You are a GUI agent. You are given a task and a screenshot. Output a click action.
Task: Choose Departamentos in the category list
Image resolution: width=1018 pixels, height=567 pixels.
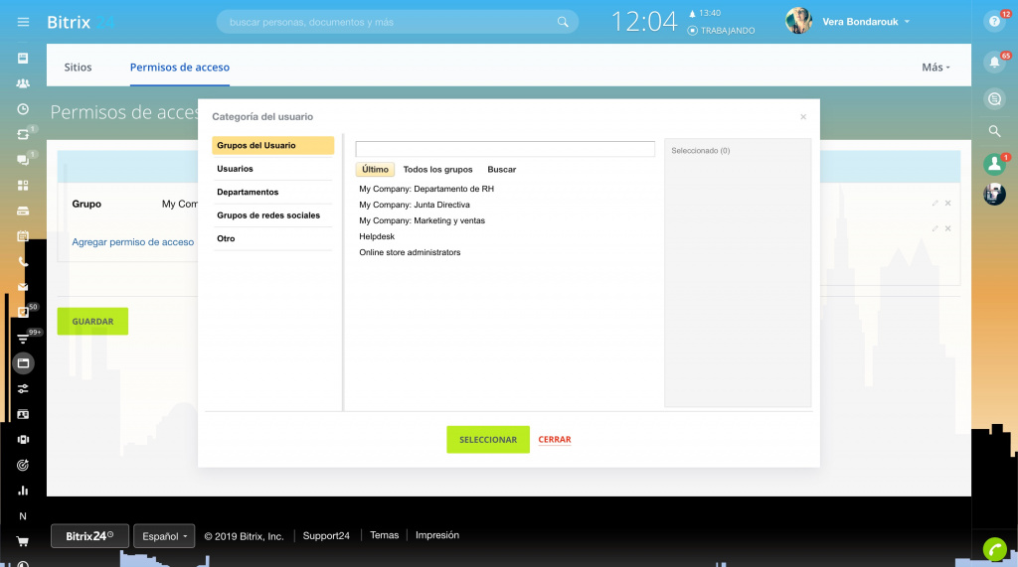pos(248,192)
